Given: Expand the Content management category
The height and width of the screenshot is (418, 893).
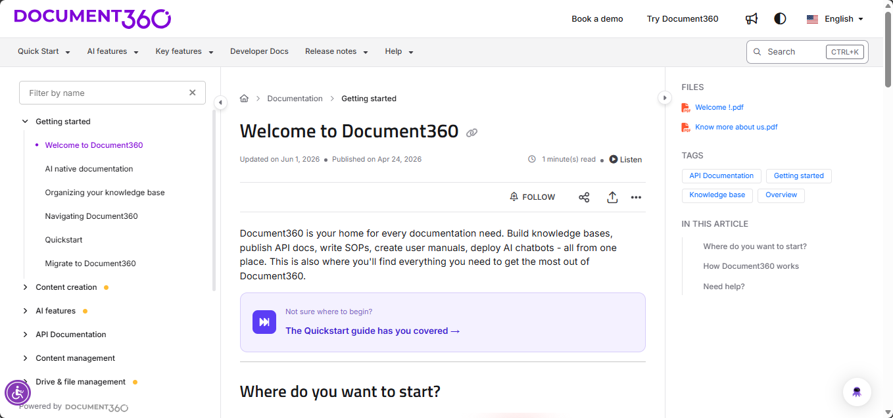Looking at the screenshot, I should coord(26,358).
